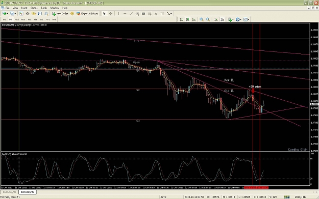Open the File menu
Viewport: 319px width, 199px height.
[x=8, y=8]
